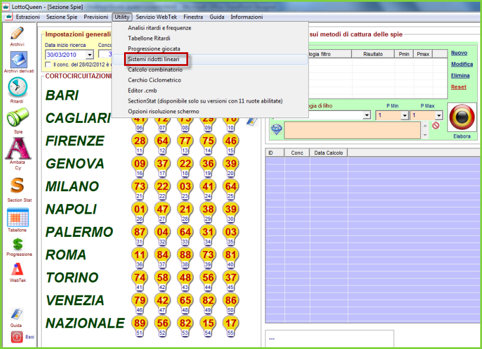Click the scroll-down arrow beside peach field
The width and height of the screenshot is (482, 349).
425,135
